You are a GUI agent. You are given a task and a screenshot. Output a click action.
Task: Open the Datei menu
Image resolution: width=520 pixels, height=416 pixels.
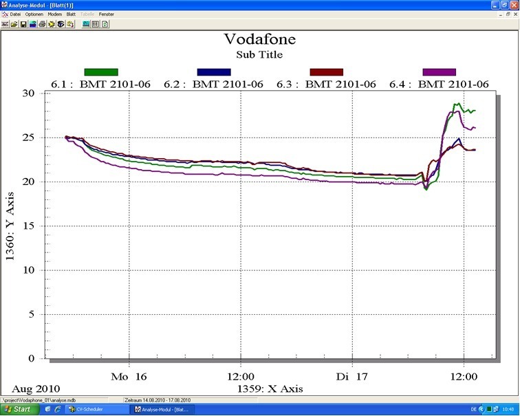coord(15,14)
